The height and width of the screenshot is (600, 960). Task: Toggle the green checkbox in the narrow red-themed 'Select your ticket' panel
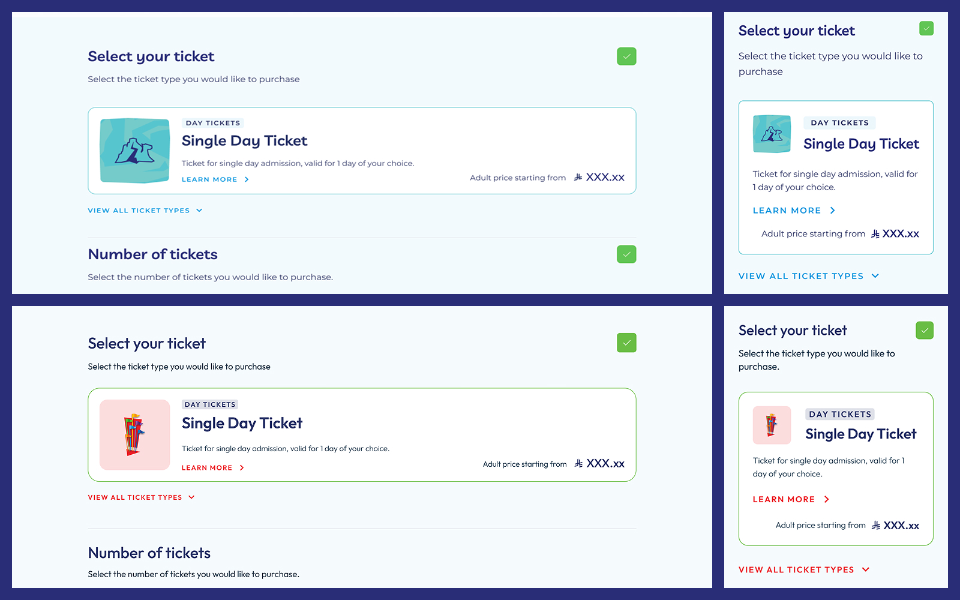[x=925, y=330]
